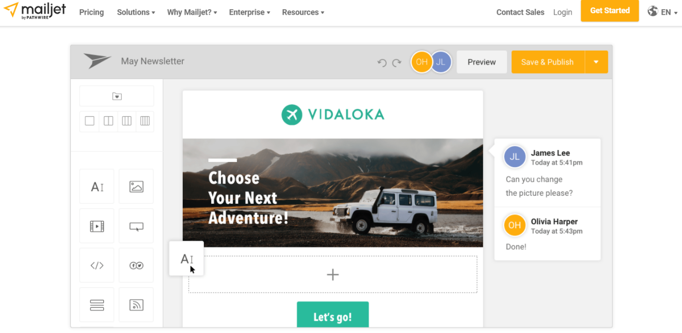Viewport: 682px width, 333px height.
Task: Choose the four-column layout option
Action: tap(145, 121)
